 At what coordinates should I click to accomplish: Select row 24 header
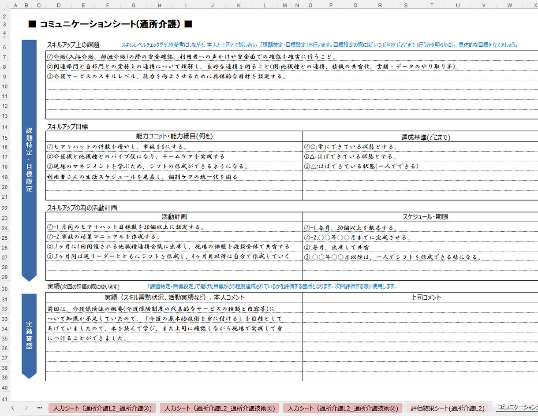4,228
